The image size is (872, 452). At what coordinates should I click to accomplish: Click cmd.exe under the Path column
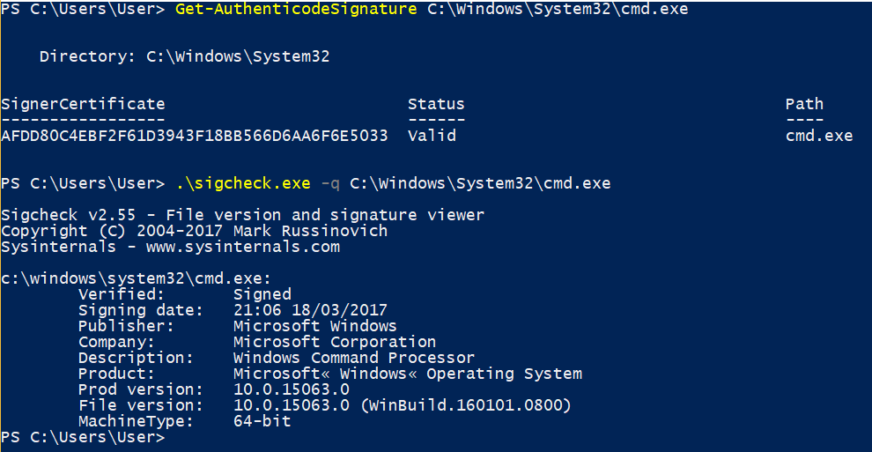(819, 136)
